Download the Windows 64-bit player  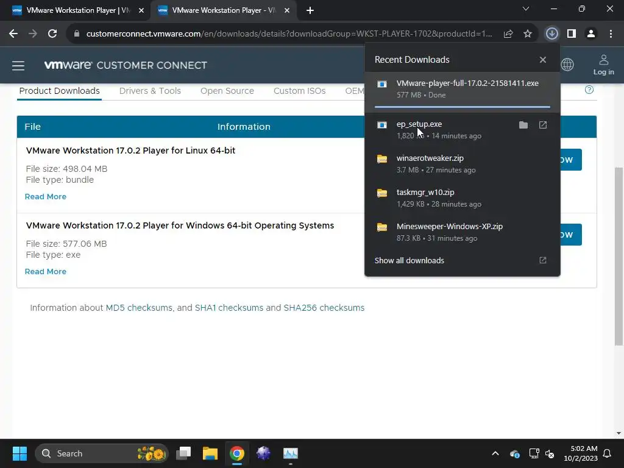[x=571, y=235]
